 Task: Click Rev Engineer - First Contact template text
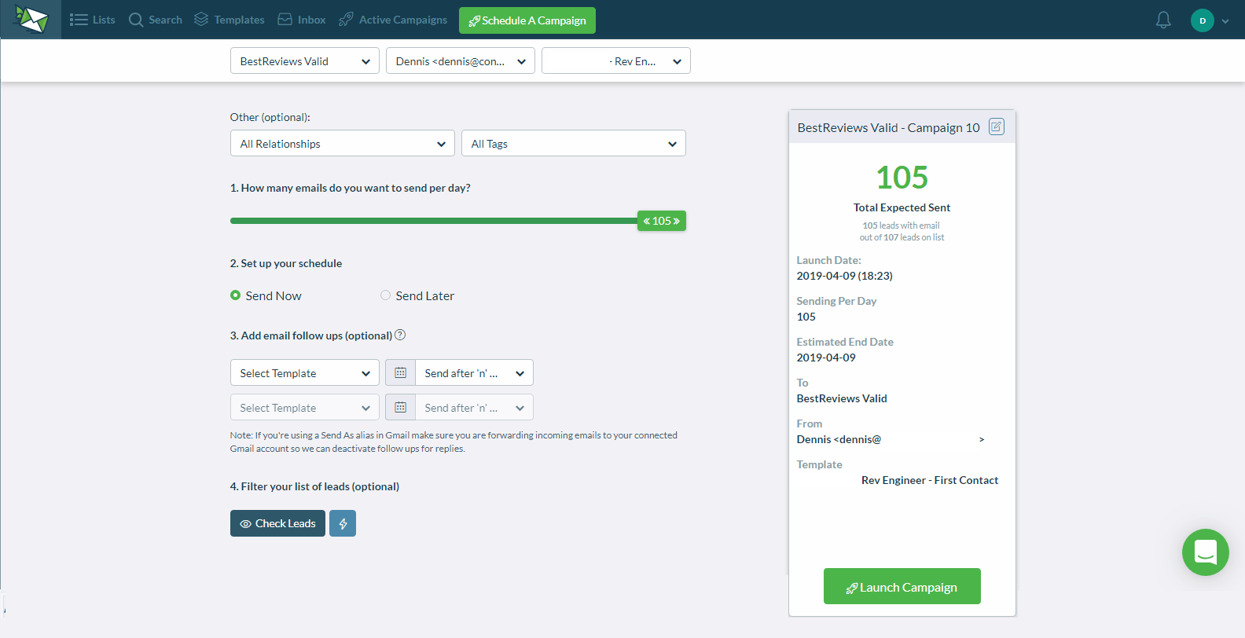930,480
